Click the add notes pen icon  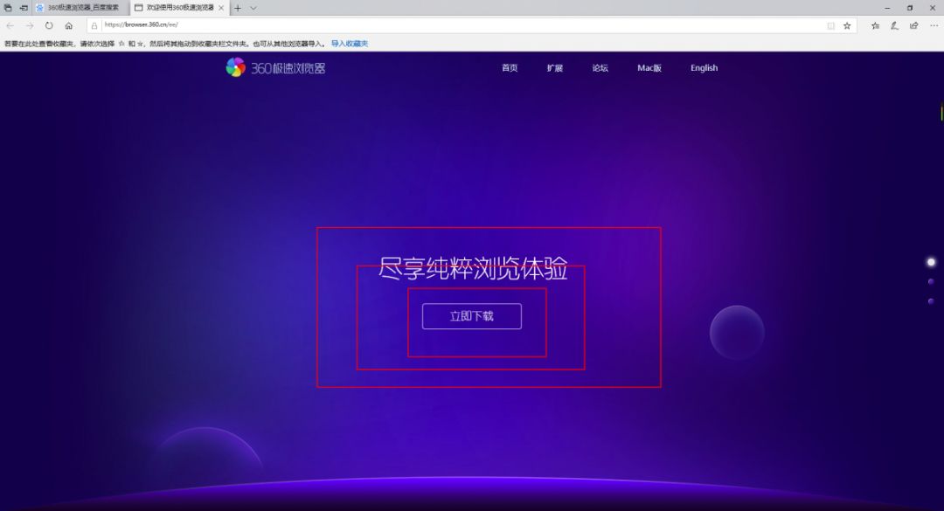895,26
